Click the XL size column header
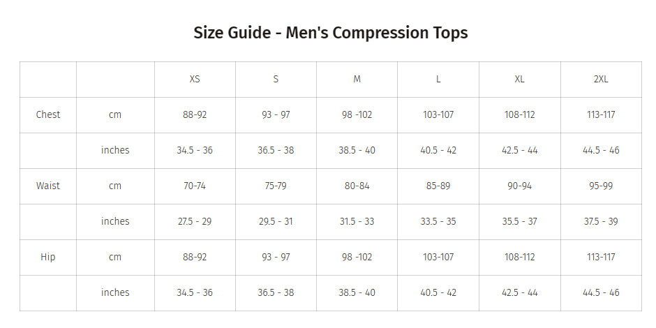This screenshot has width=656, height=328. pos(519,79)
